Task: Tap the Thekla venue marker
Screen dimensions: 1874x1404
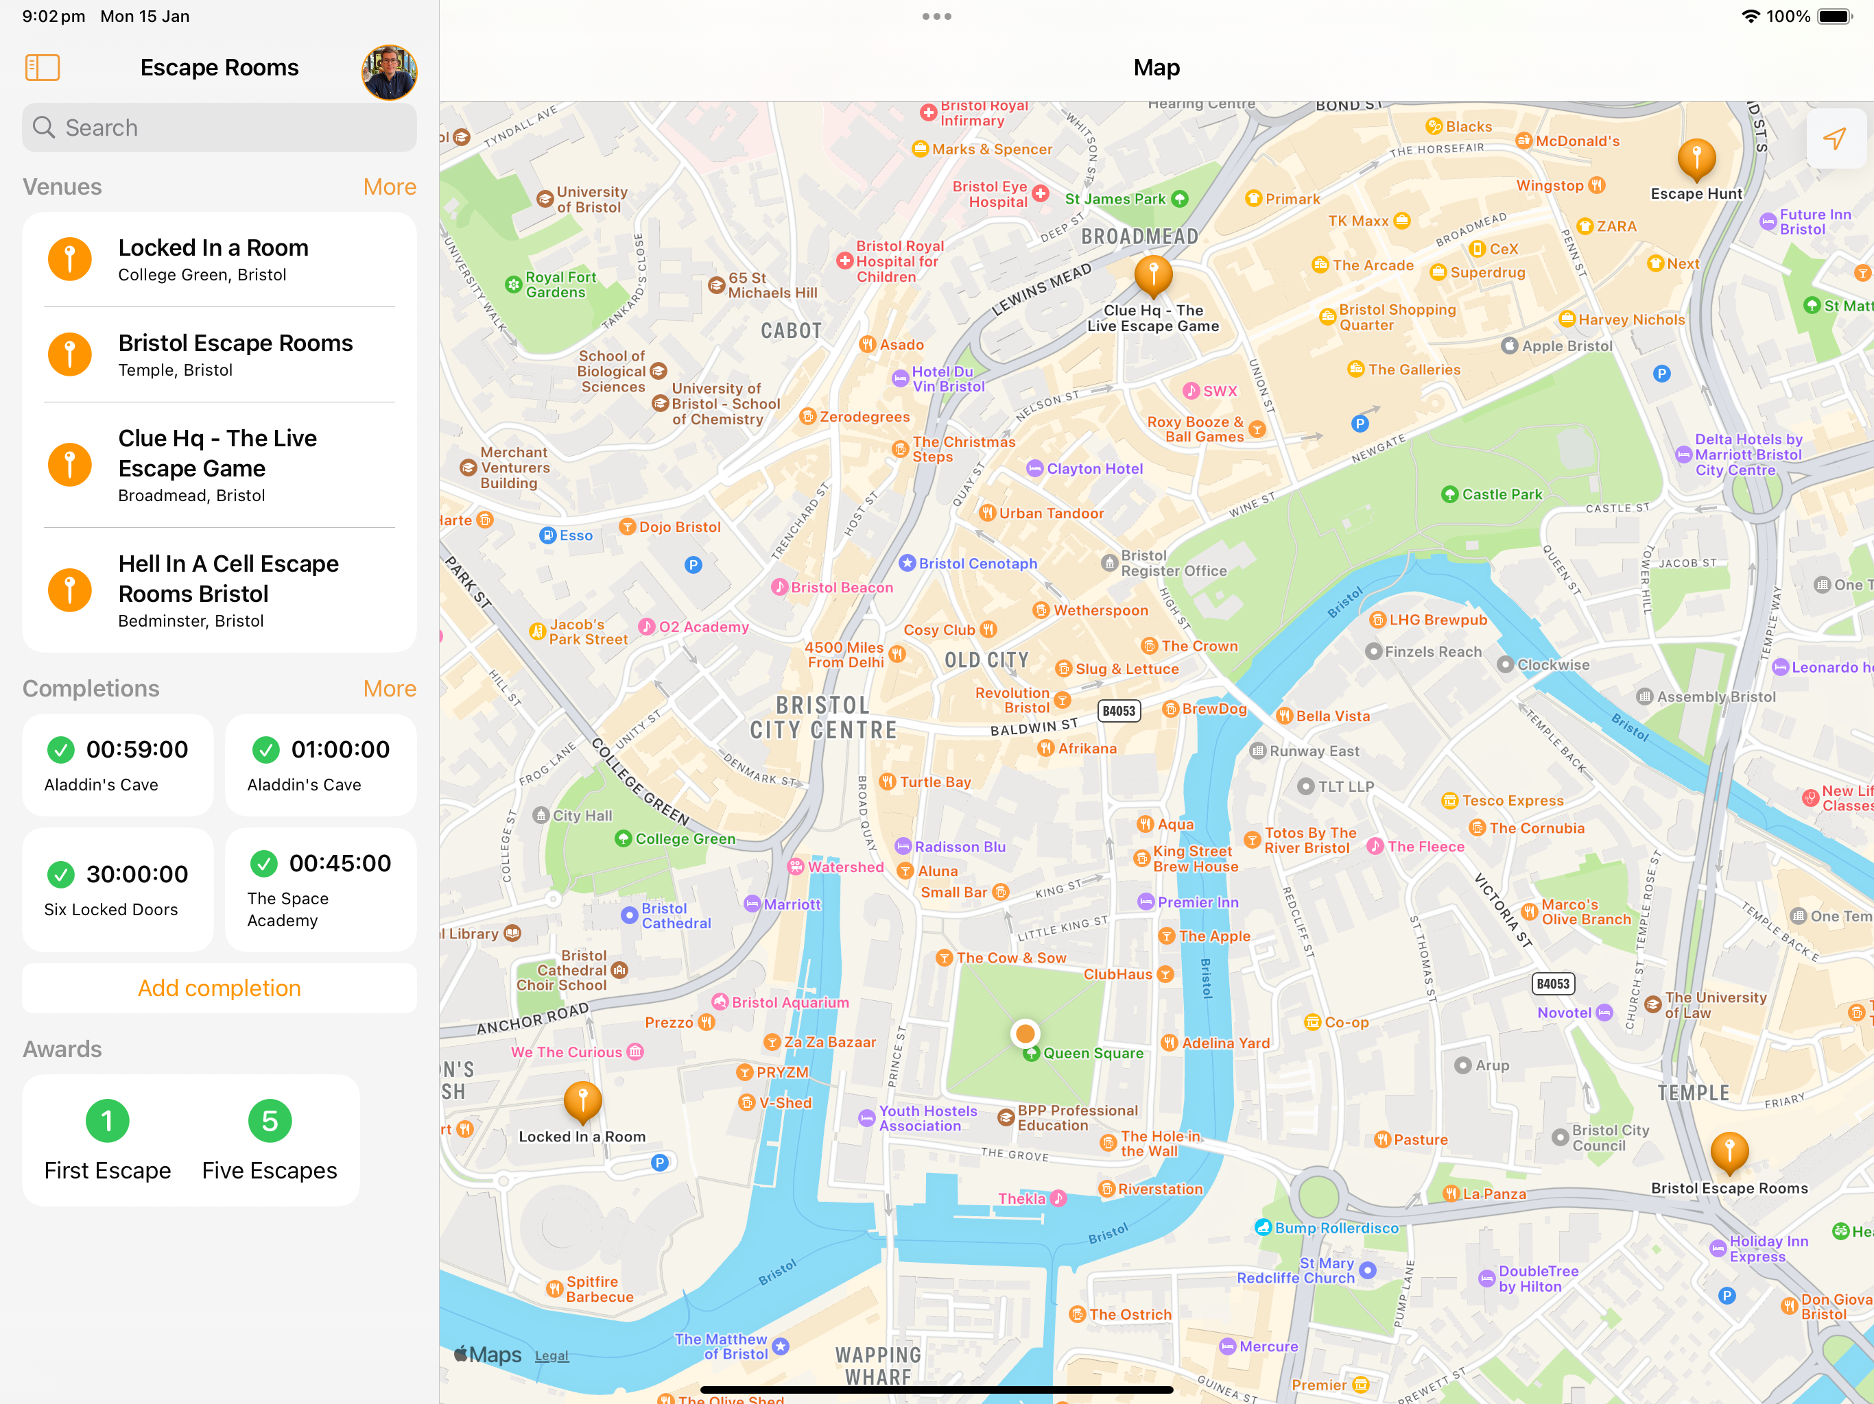Action: point(1058,1199)
